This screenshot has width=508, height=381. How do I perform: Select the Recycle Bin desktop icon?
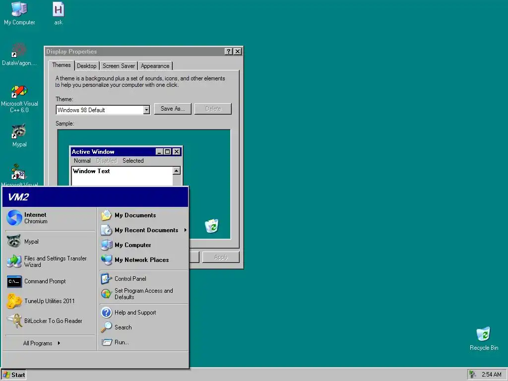click(484, 338)
